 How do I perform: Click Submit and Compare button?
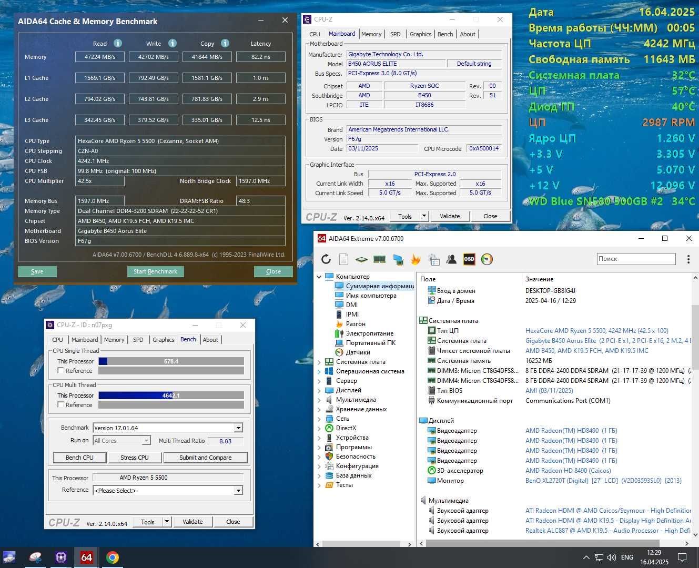tap(205, 458)
